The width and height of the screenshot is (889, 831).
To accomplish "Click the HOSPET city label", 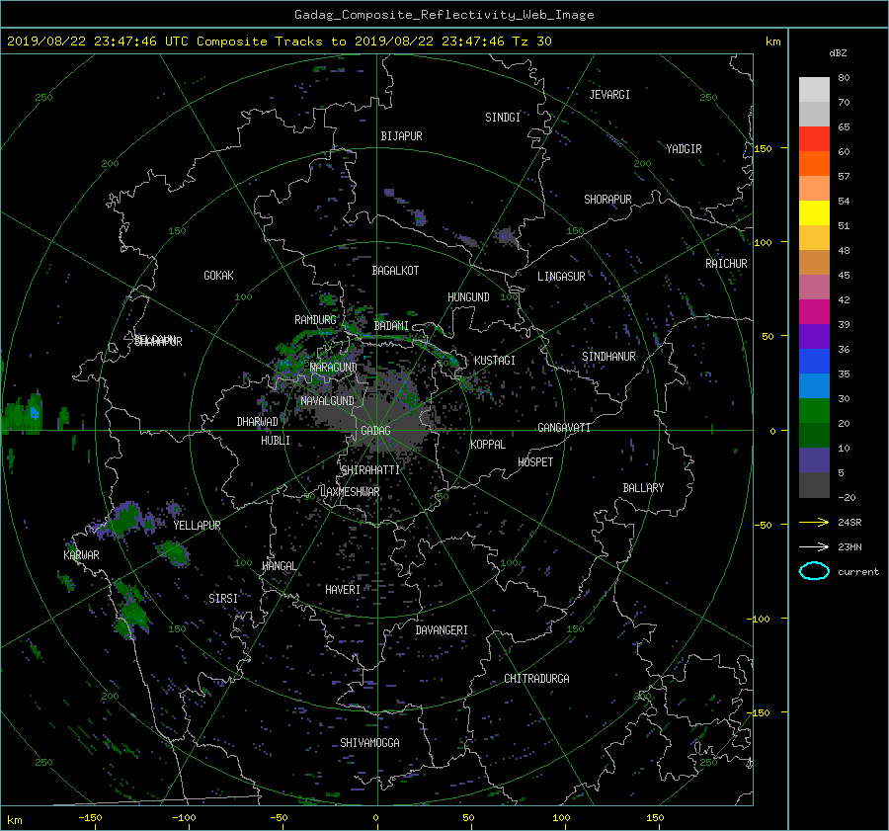I will (535, 462).
